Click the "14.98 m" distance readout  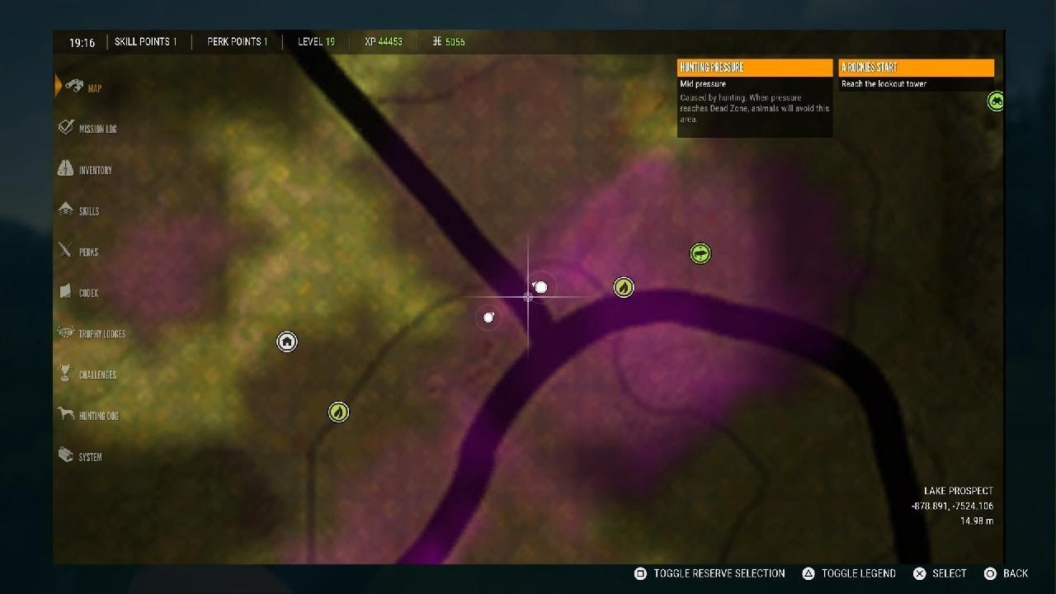977,521
